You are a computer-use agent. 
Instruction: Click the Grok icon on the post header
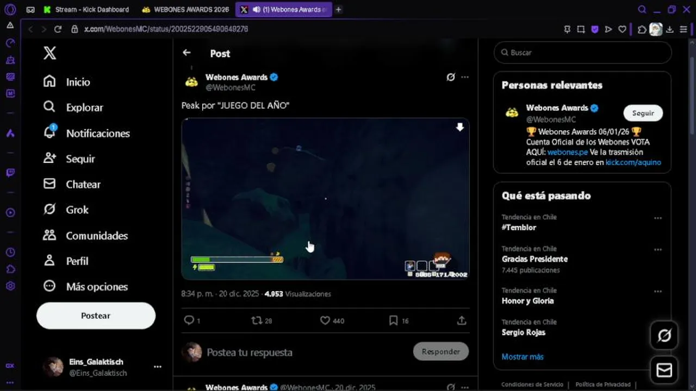pos(450,77)
